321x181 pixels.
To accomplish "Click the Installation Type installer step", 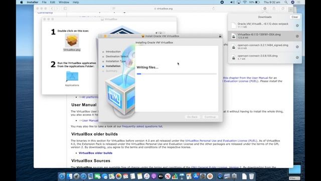I will [115, 61].
